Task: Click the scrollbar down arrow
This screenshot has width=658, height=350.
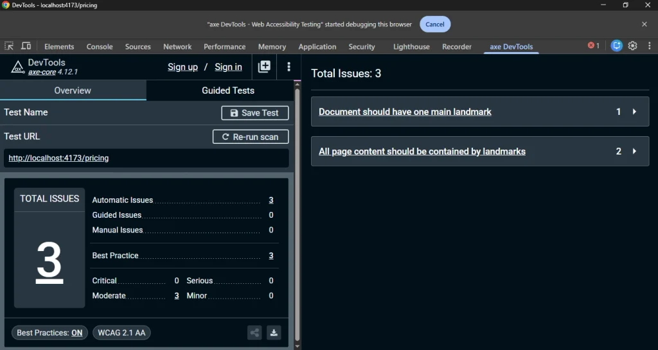Action: click(297, 346)
